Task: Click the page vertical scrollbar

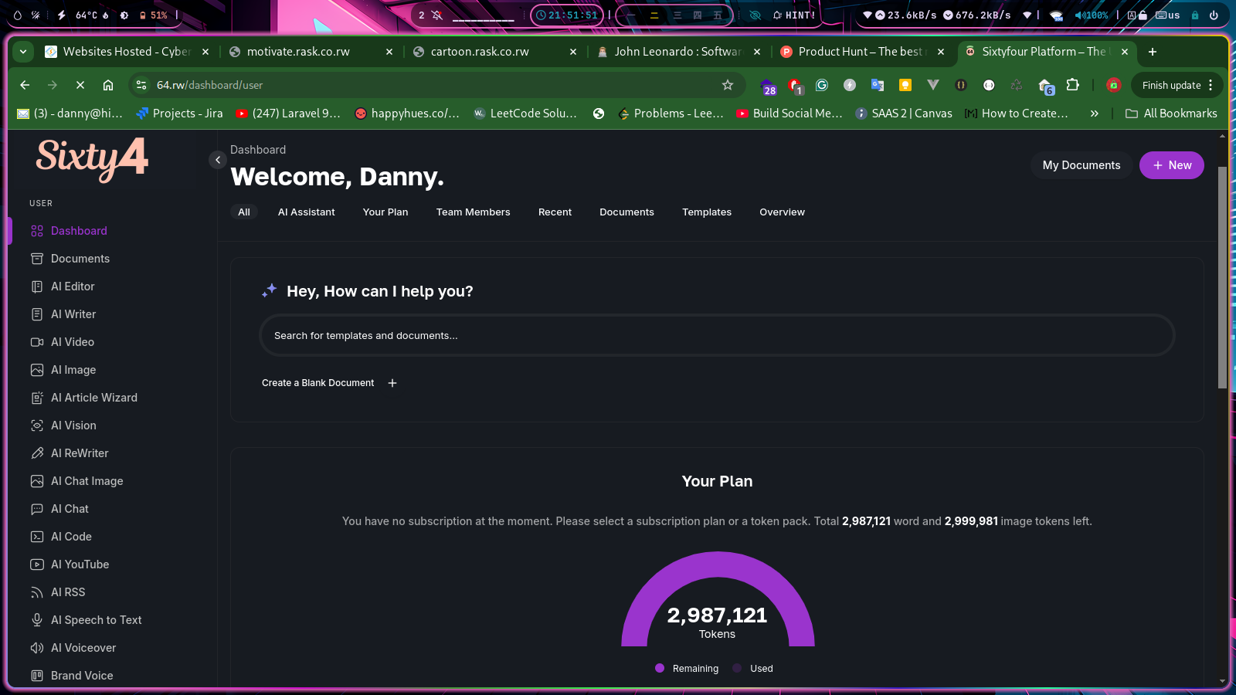Action: [1222, 278]
